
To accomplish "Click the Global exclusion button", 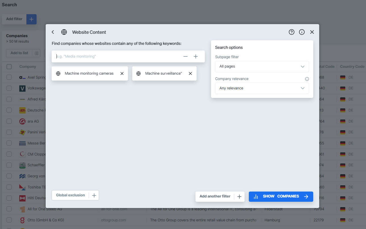I will point(70,195).
